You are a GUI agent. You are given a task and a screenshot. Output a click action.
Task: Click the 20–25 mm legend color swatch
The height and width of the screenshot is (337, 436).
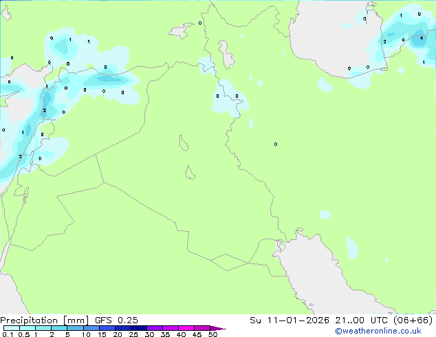pos(123,328)
